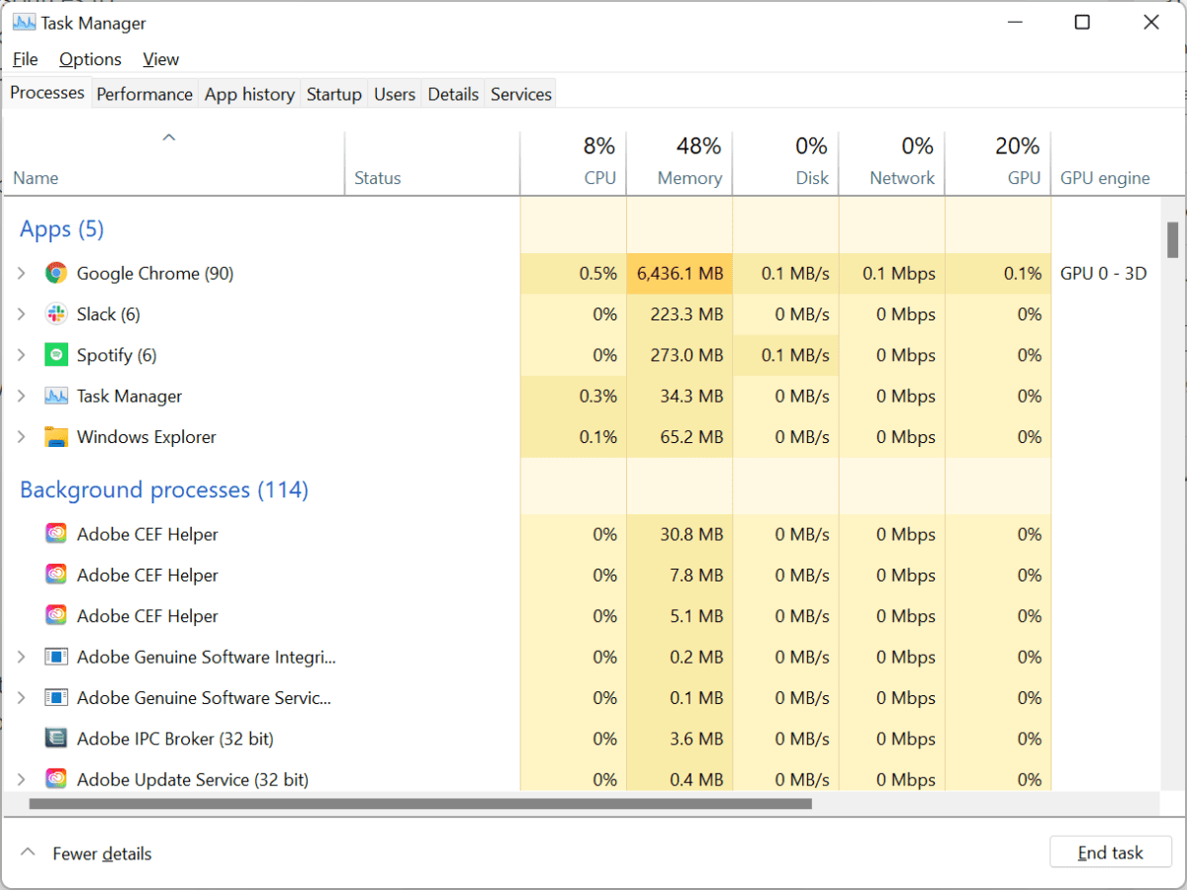The image size is (1187, 890).
Task: Click the Slack app icon
Action: [x=56, y=314]
